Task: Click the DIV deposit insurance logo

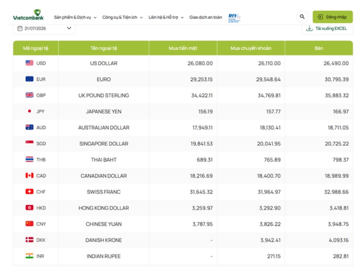Action: 234,17
